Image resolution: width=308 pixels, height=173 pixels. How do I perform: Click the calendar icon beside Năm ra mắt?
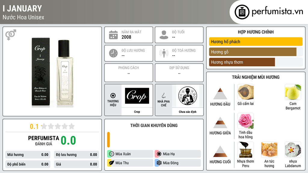pos(113,35)
